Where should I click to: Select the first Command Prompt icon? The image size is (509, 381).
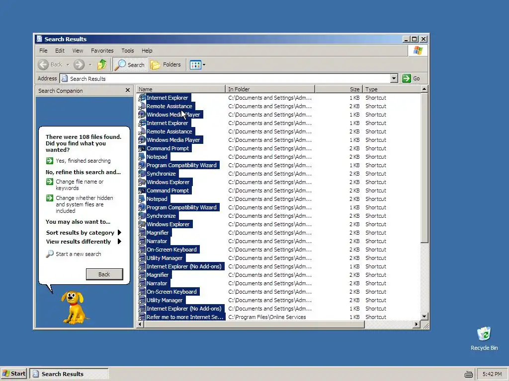(x=142, y=148)
